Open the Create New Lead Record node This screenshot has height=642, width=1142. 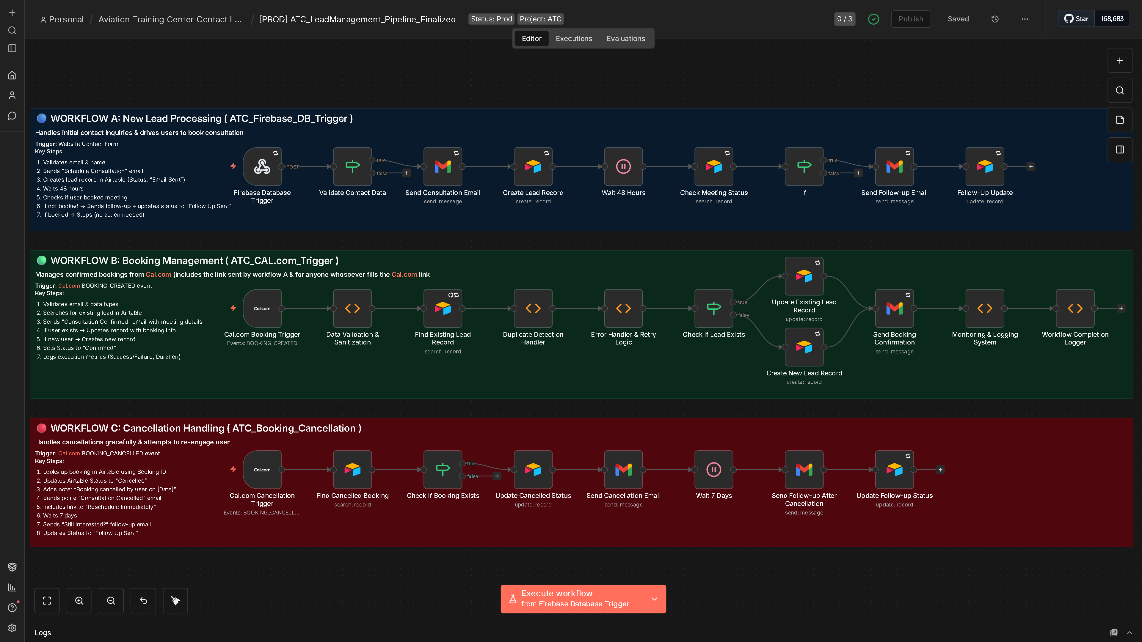(804, 347)
